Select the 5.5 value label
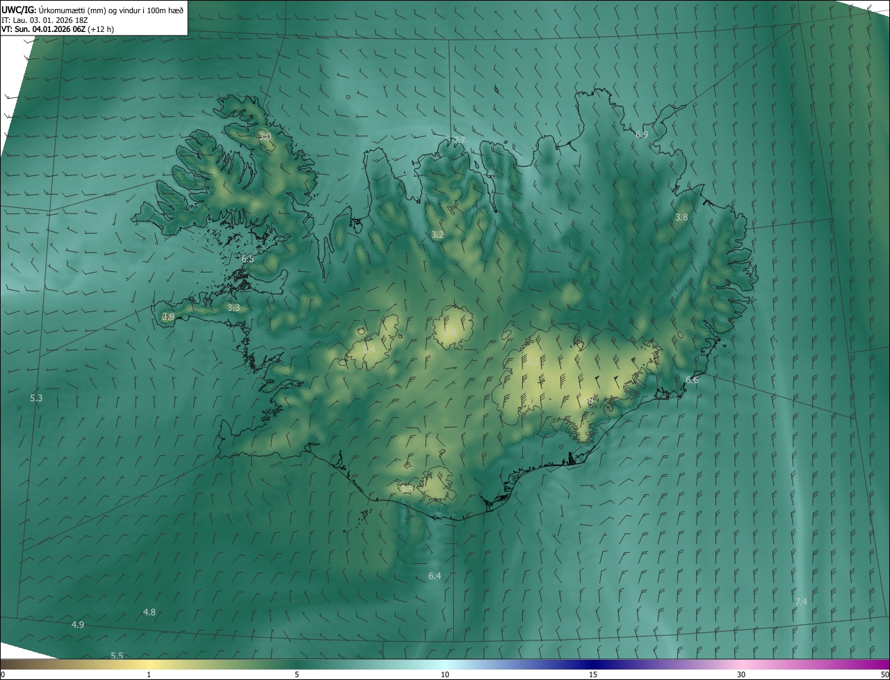This screenshot has width=890, height=680. [x=117, y=656]
